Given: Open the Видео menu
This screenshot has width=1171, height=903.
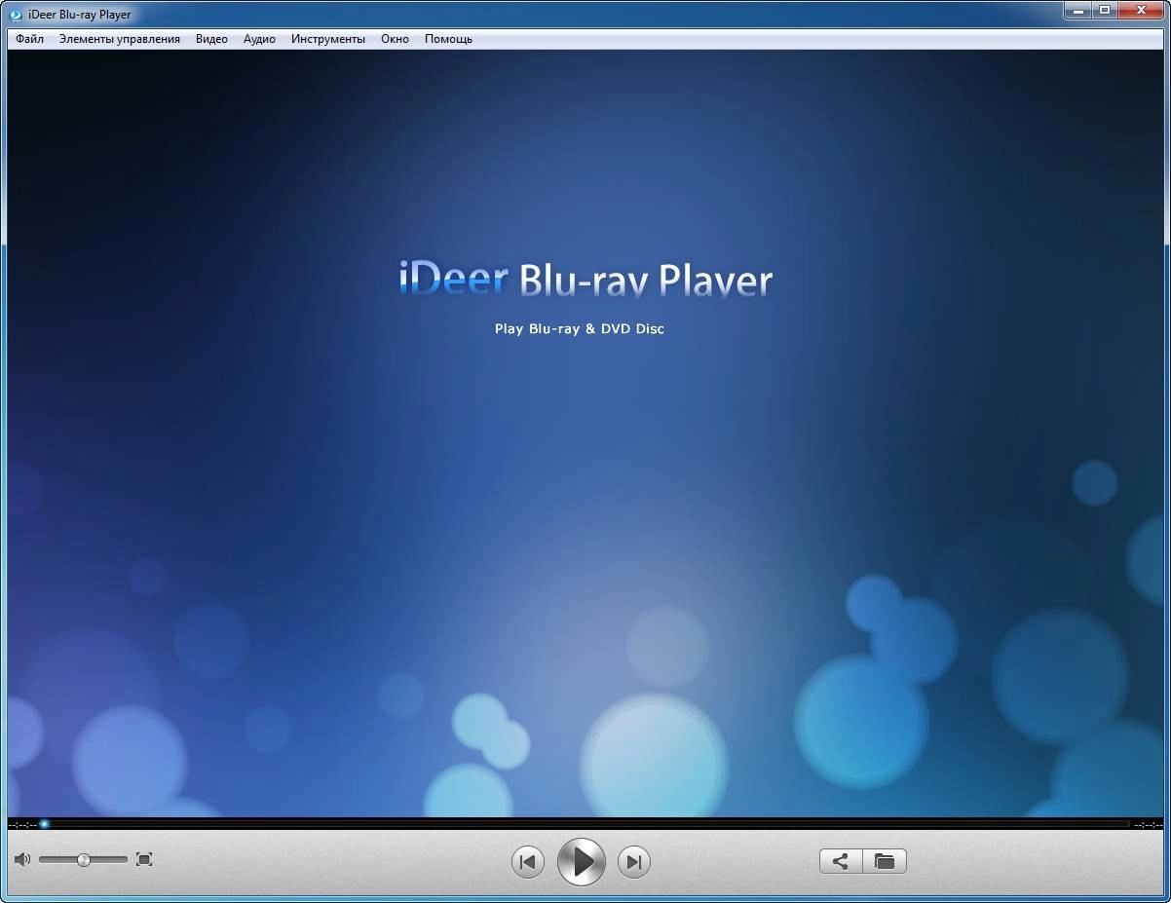Looking at the screenshot, I should [211, 39].
